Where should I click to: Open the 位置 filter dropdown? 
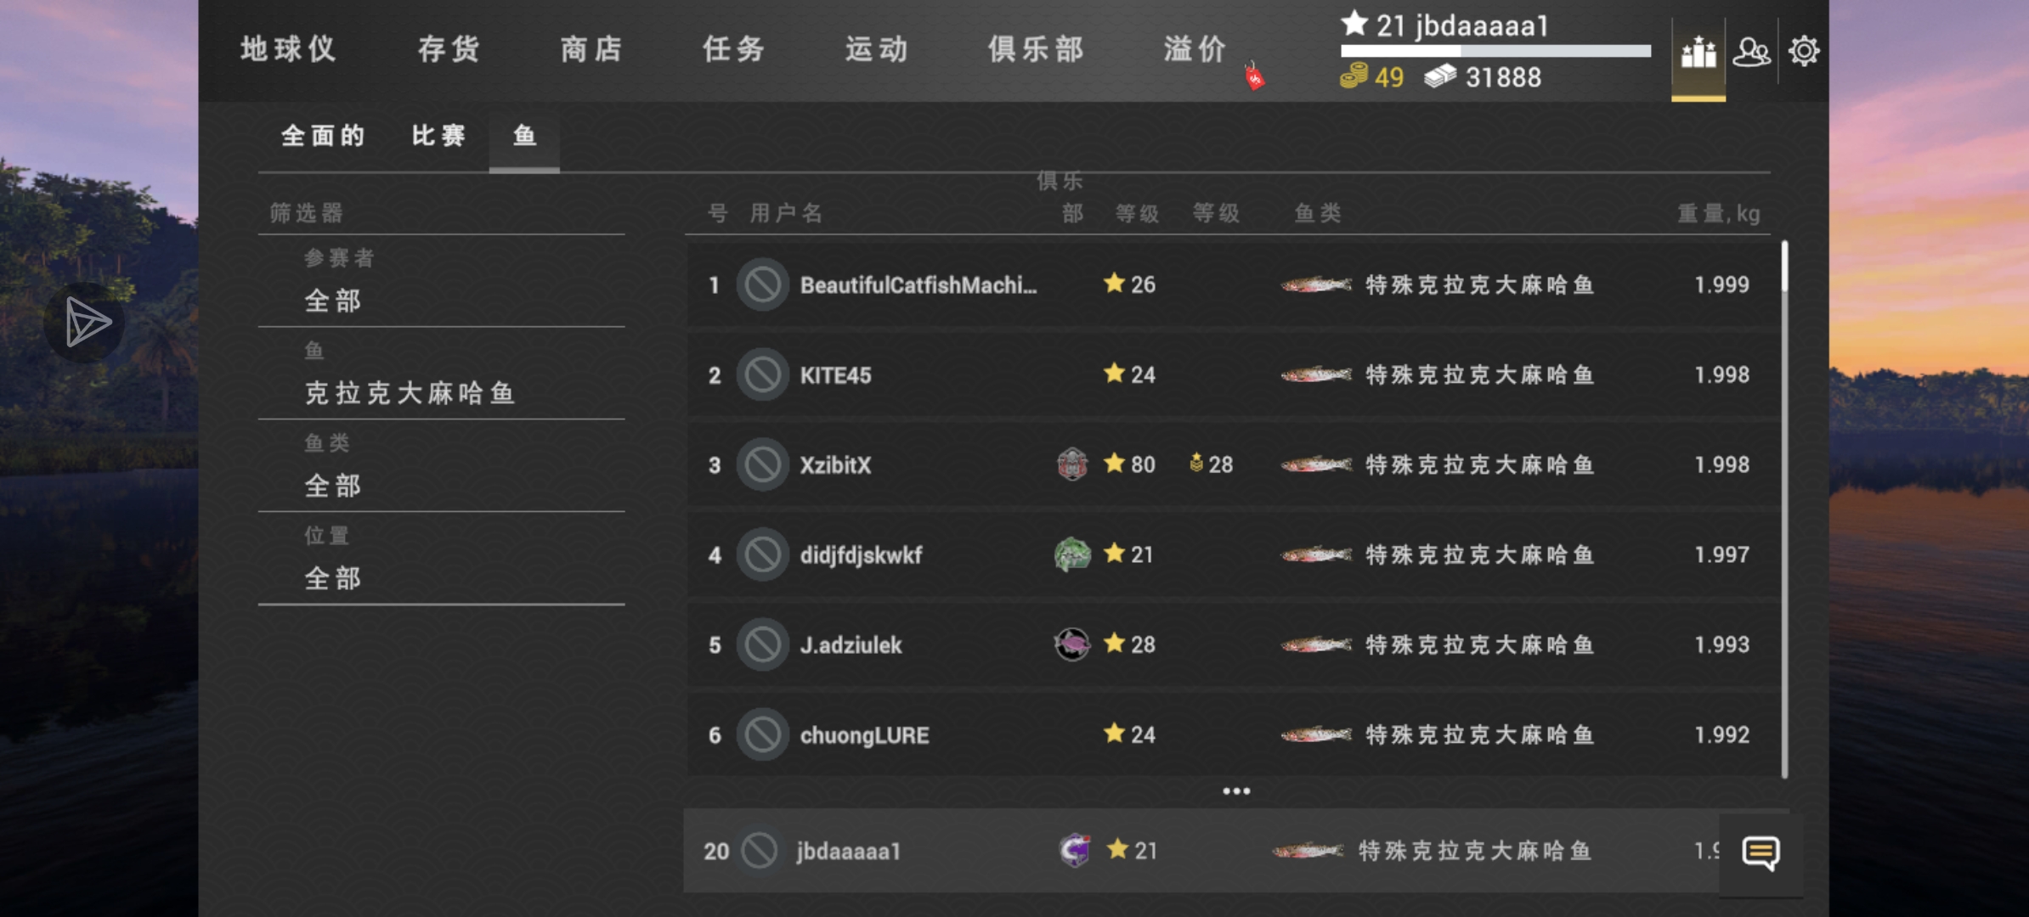point(442,560)
